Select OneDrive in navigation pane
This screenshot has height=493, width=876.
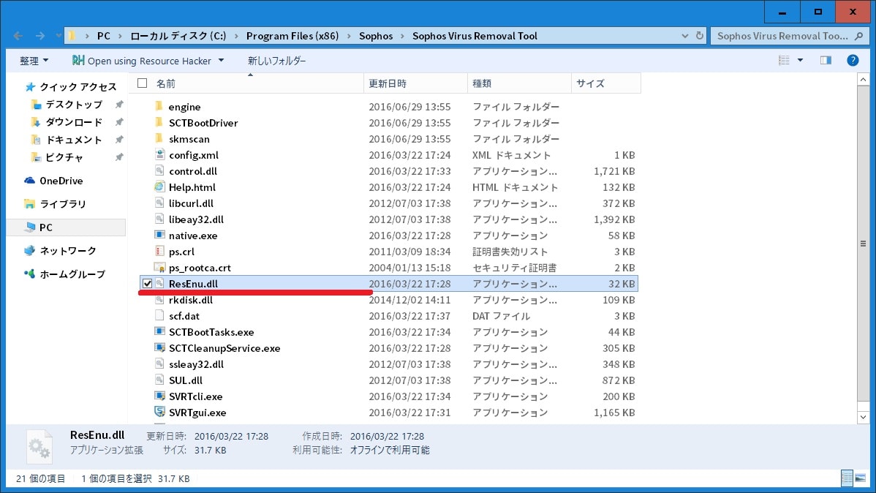tap(53, 181)
